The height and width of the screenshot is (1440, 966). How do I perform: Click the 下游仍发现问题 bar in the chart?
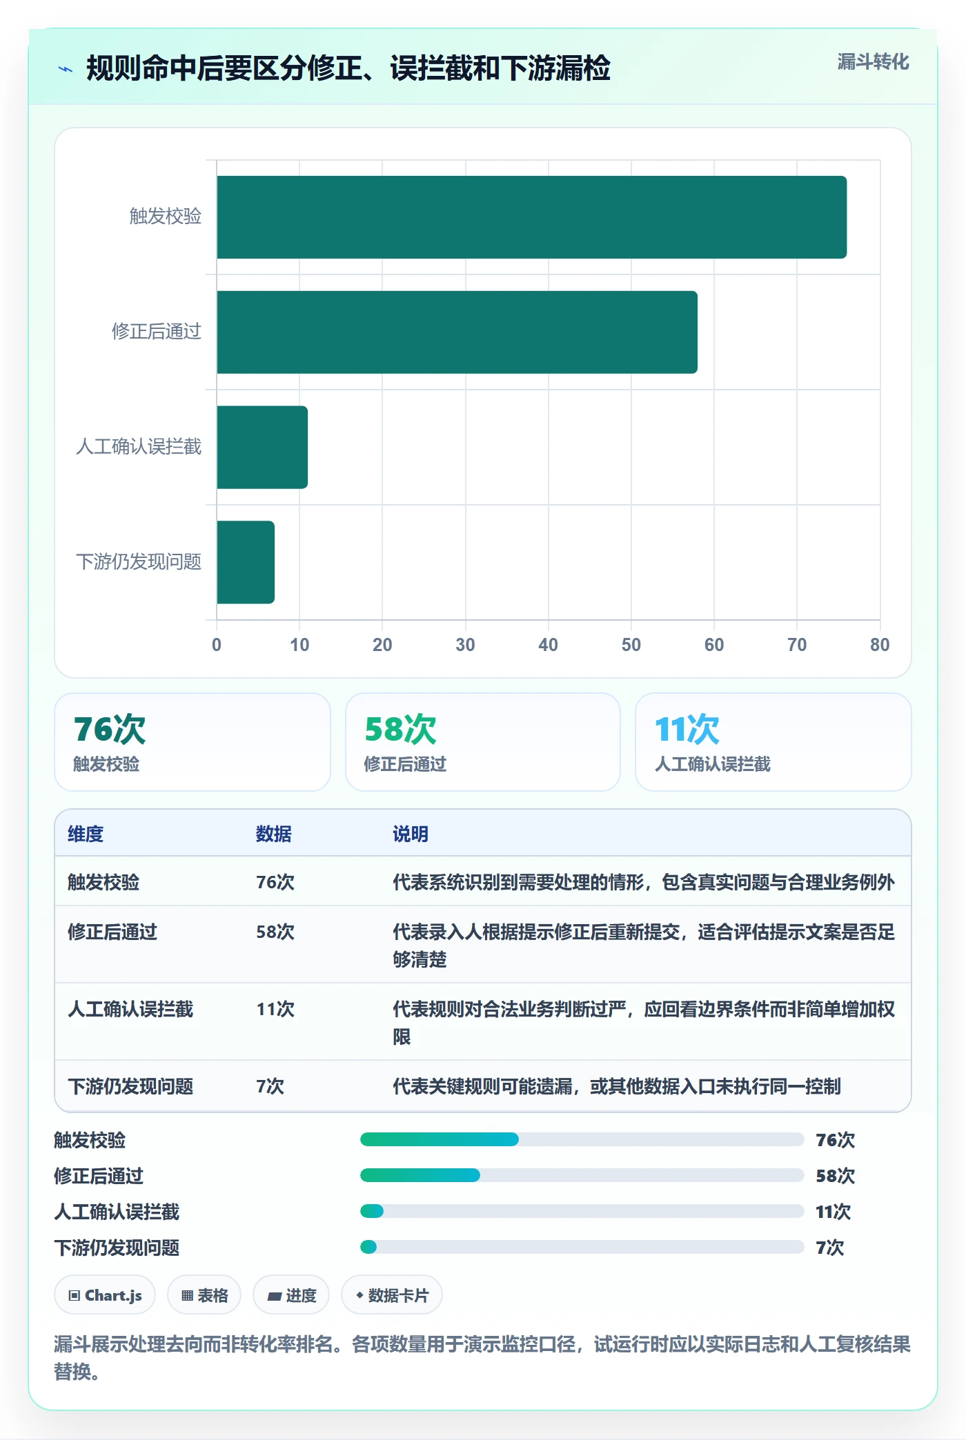tap(246, 562)
